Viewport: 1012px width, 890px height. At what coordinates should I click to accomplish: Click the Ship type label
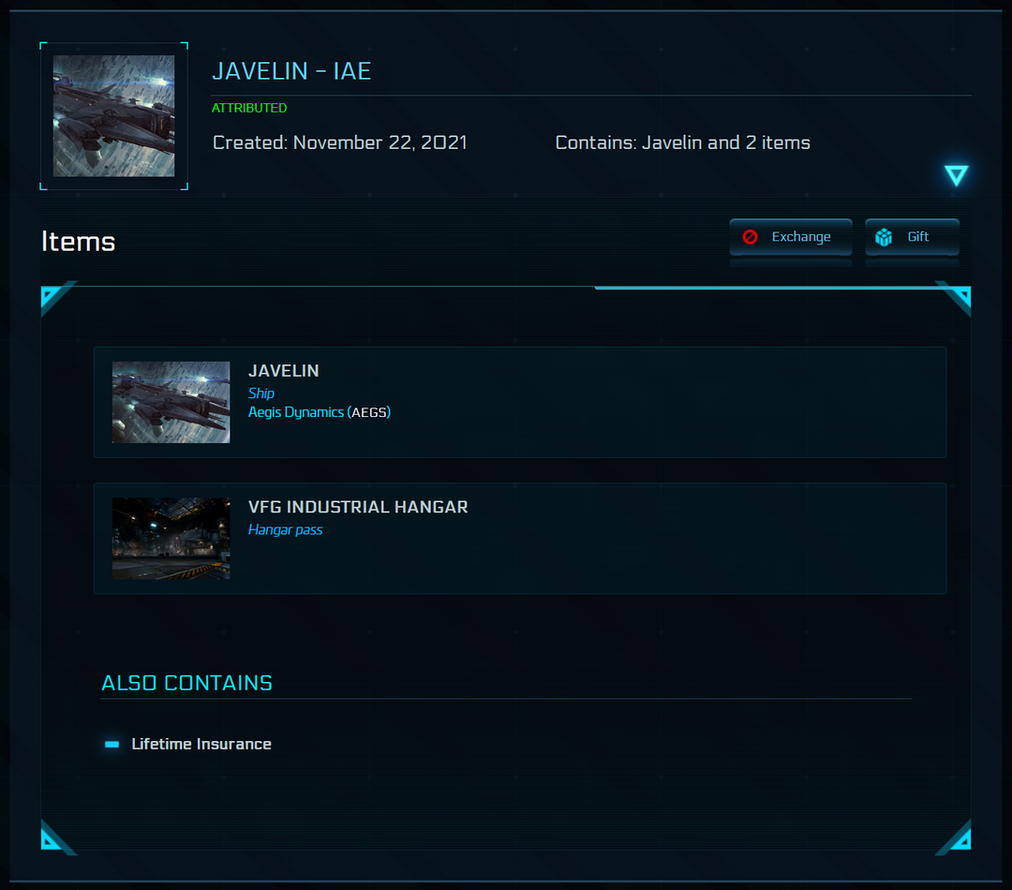pos(261,393)
